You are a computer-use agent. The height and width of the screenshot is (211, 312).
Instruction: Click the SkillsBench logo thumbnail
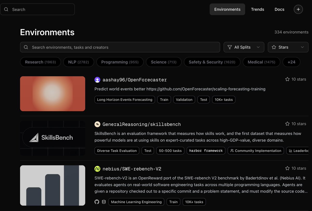click(53, 138)
